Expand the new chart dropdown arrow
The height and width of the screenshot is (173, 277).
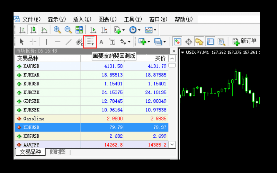pyautogui.click(x=149, y=42)
